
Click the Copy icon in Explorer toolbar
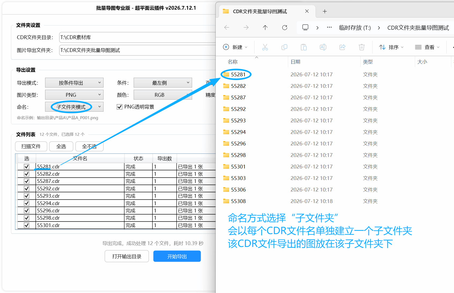pyautogui.click(x=284, y=47)
